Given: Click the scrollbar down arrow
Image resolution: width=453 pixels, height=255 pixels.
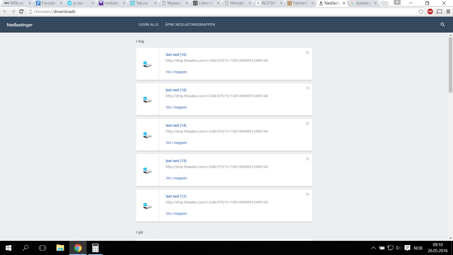Looking at the screenshot, I should tap(450, 239).
